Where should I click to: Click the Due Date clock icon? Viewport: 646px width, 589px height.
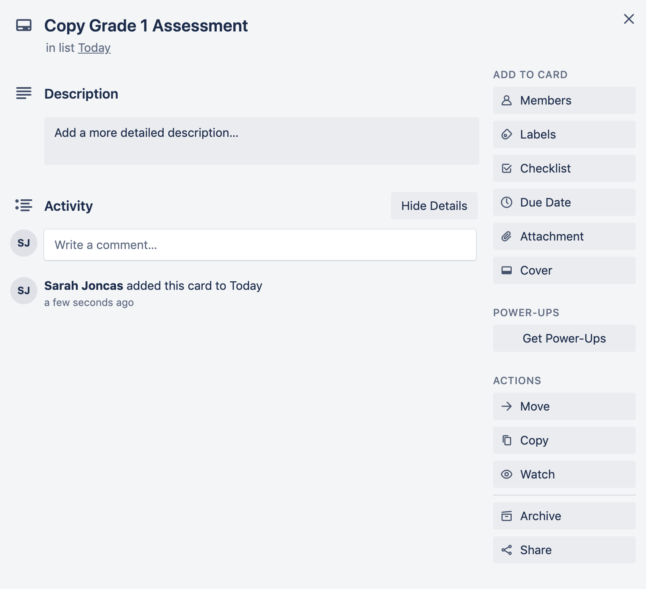tap(507, 202)
